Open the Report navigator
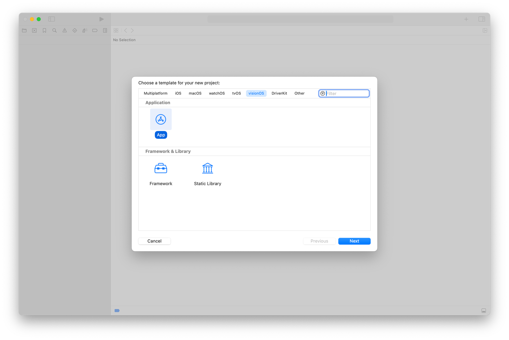Viewport: 509px width, 340px height. [105, 30]
